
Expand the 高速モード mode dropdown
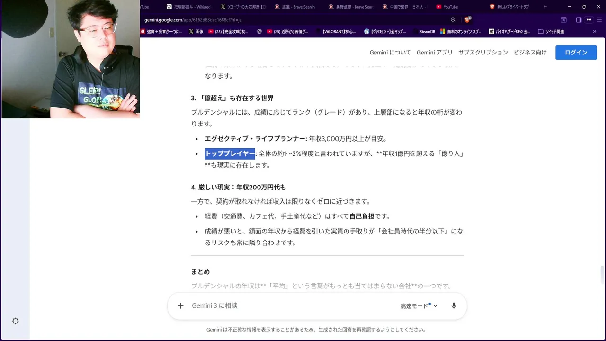(x=419, y=306)
